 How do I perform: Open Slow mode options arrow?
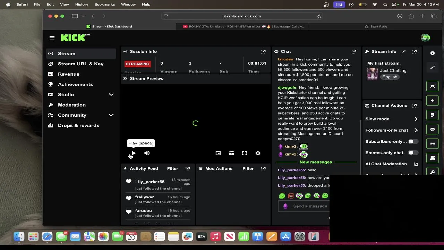(416, 119)
